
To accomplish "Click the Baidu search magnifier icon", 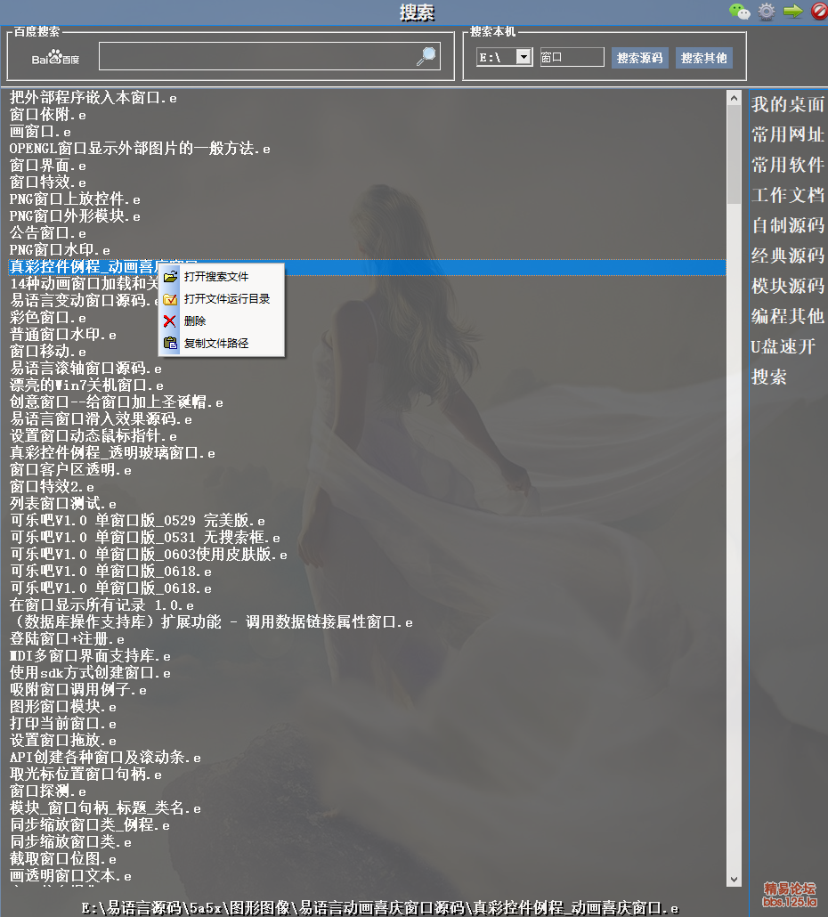I will (427, 56).
